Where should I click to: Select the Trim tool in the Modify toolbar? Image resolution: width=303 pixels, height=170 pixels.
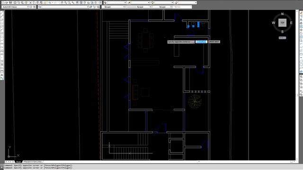click(x=301, y=43)
